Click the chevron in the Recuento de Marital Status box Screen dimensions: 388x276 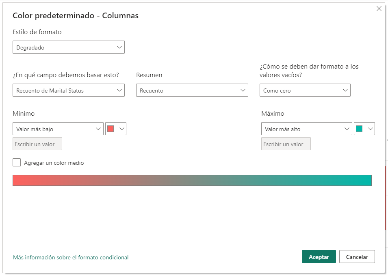[x=119, y=91]
